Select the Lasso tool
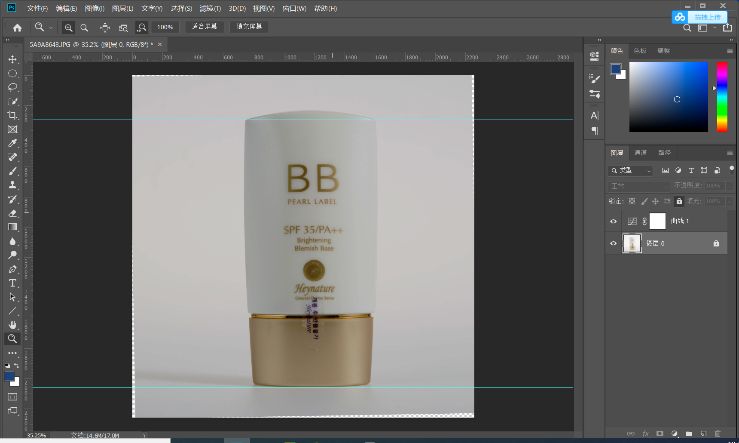Screen dimensions: 739x443 (12, 87)
